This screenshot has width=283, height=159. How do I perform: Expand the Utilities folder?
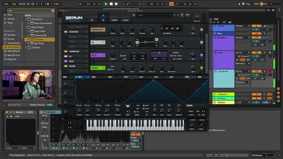[26, 48]
